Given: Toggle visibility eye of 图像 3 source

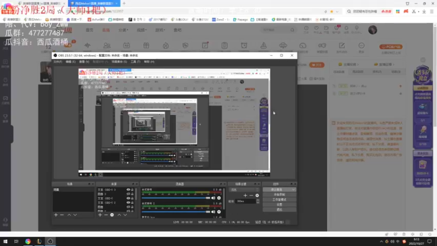Looking at the screenshot, I should (x=128, y=194).
